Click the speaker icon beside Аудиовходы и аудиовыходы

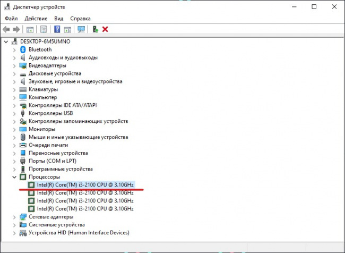click(23, 57)
